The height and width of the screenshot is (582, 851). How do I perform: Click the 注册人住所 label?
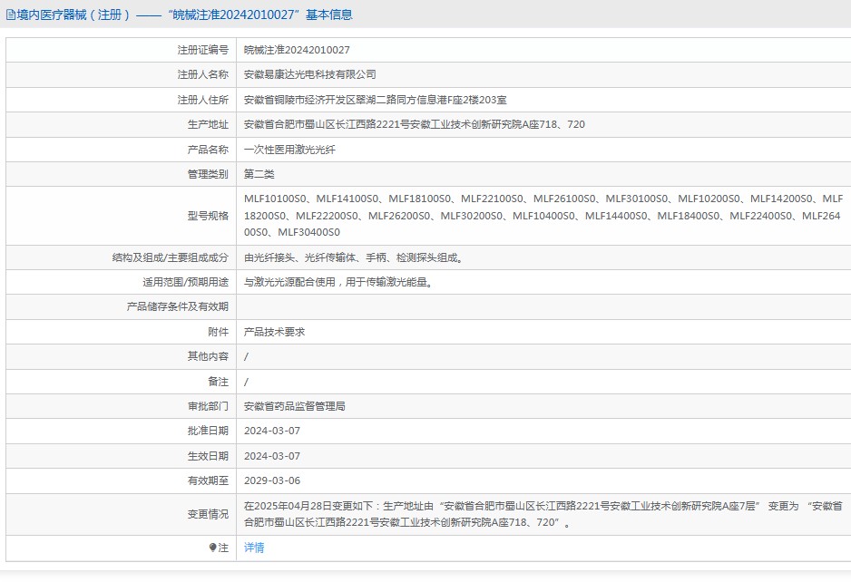pos(203,100)
